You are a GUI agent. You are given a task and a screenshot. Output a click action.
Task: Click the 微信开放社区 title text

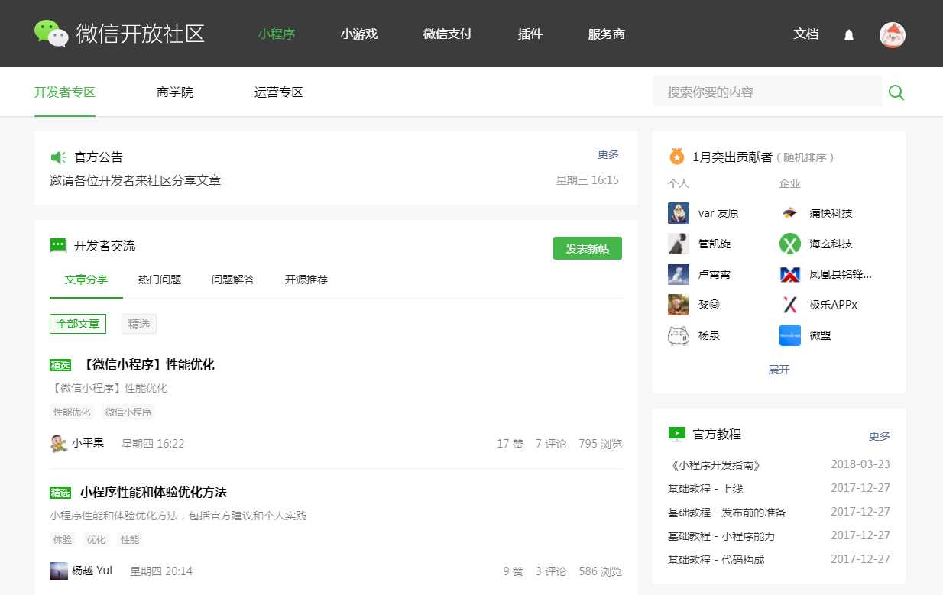coord(141,34)
